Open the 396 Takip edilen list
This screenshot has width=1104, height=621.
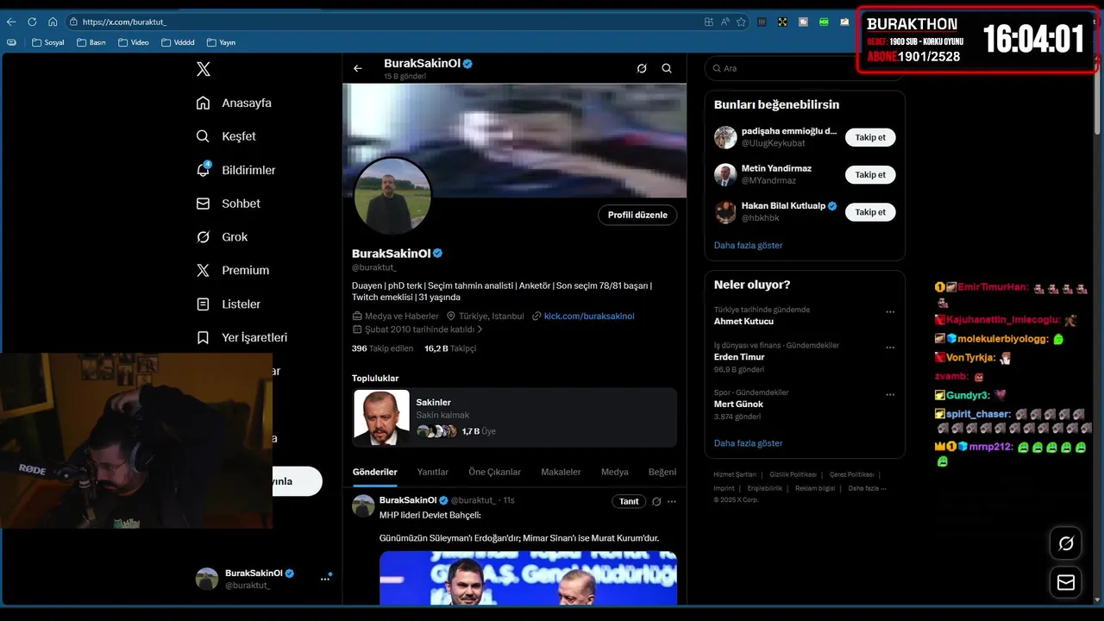383,348
